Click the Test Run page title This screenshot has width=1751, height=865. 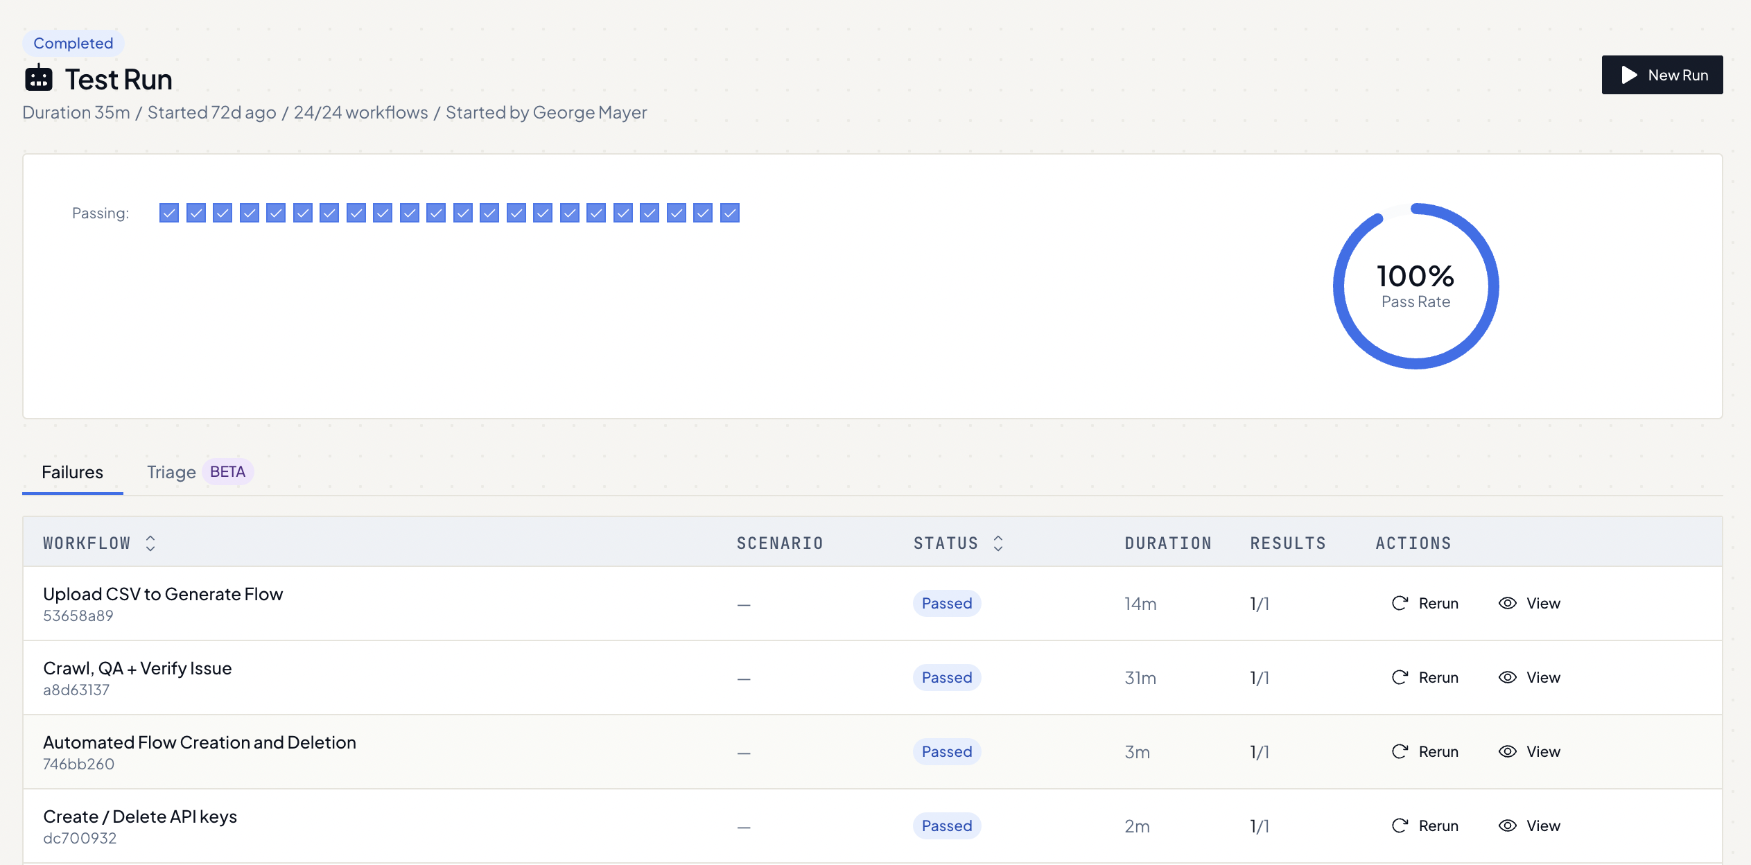[x=119, y=80]
